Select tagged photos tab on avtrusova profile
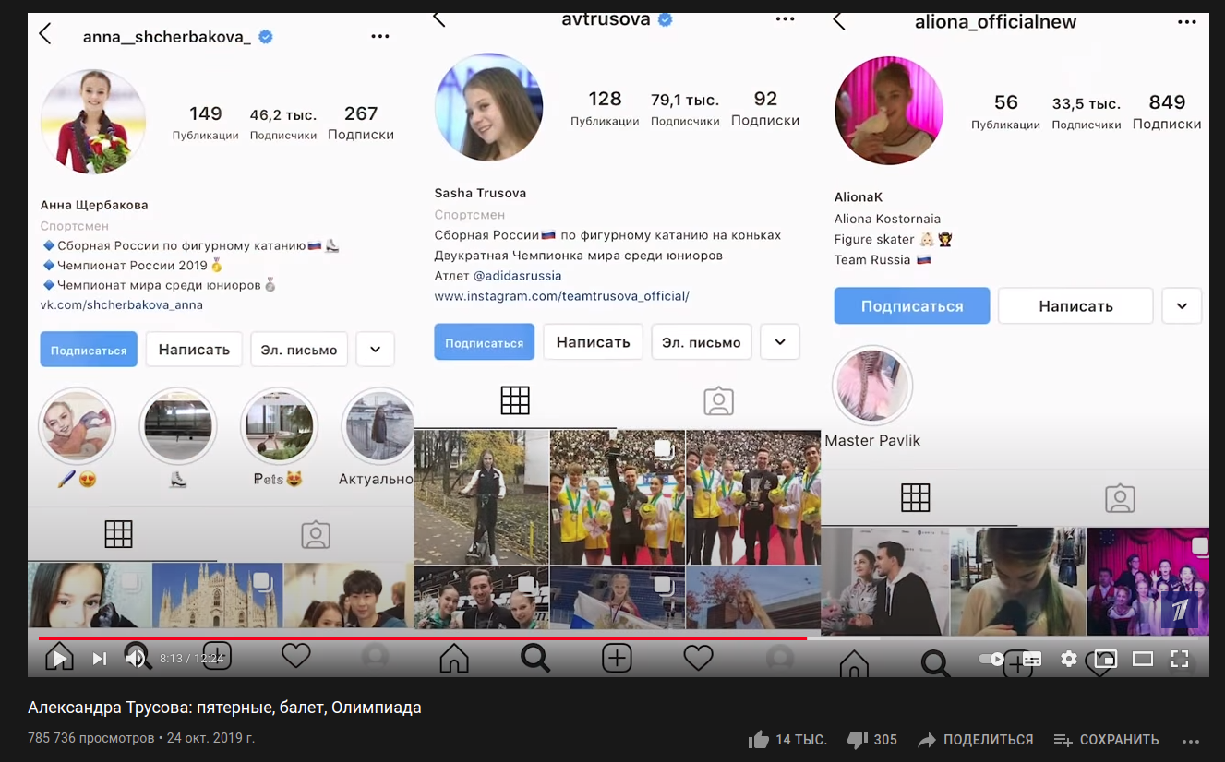 [718, 401]
